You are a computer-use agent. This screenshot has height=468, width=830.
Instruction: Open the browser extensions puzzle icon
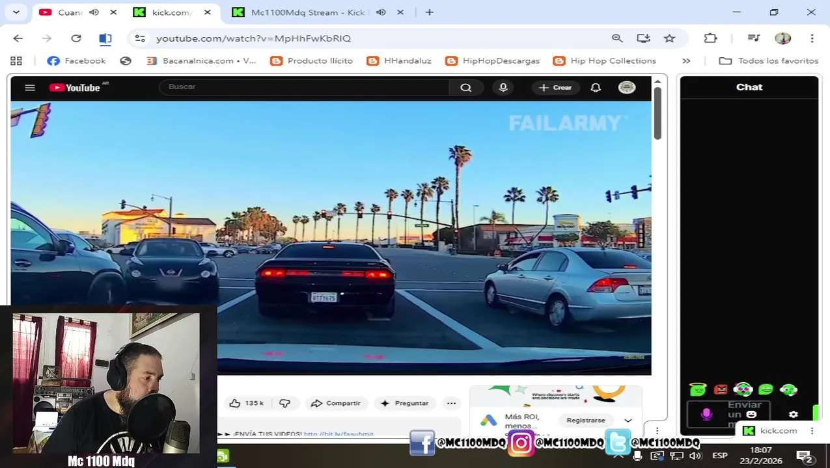(x=710, y=38)
